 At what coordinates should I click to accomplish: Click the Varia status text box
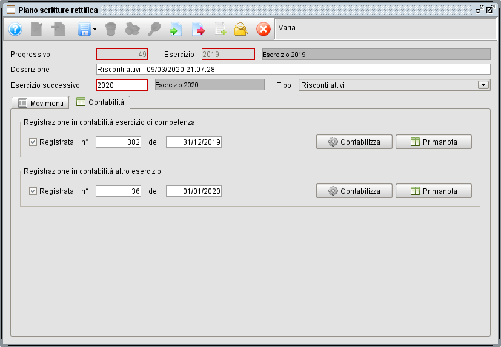(385, 28)
